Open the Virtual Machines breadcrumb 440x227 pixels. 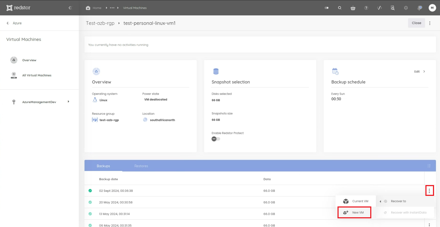tap(135, 8)
